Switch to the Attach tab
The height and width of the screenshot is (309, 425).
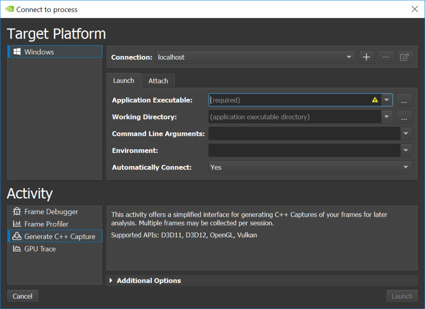(x=158, y=80)
